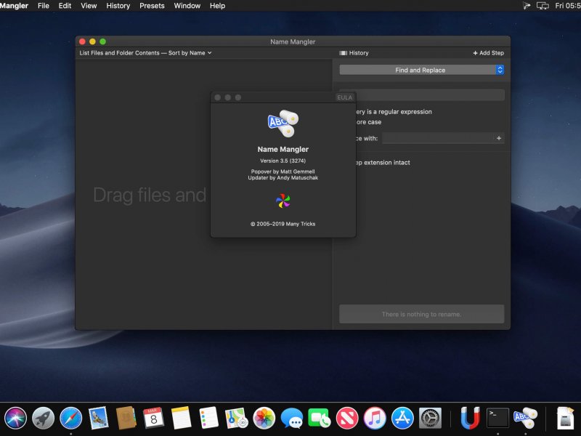This screenshot has width=581, height=436.
Task: Open Reminders from the dock
Action: (208, 418)
